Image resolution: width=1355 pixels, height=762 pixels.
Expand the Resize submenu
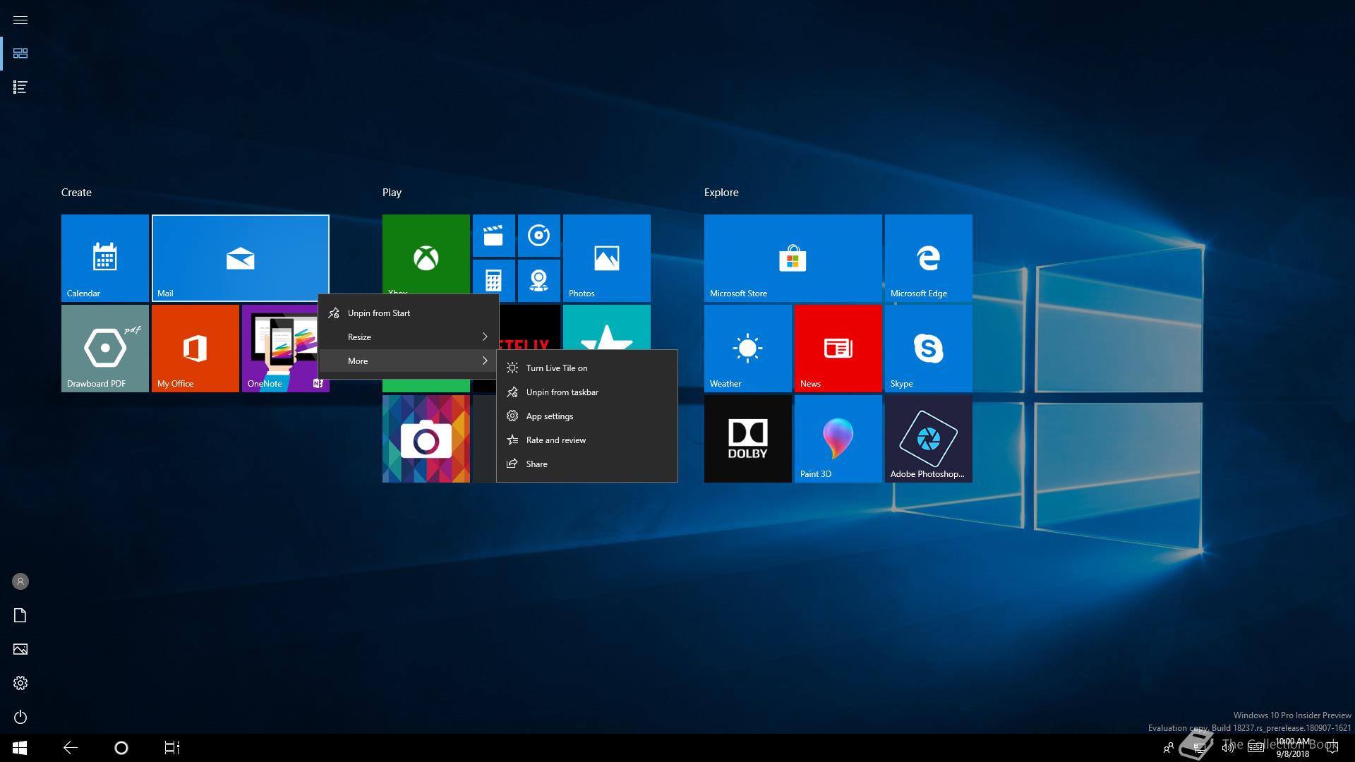(x=409, y=337)
